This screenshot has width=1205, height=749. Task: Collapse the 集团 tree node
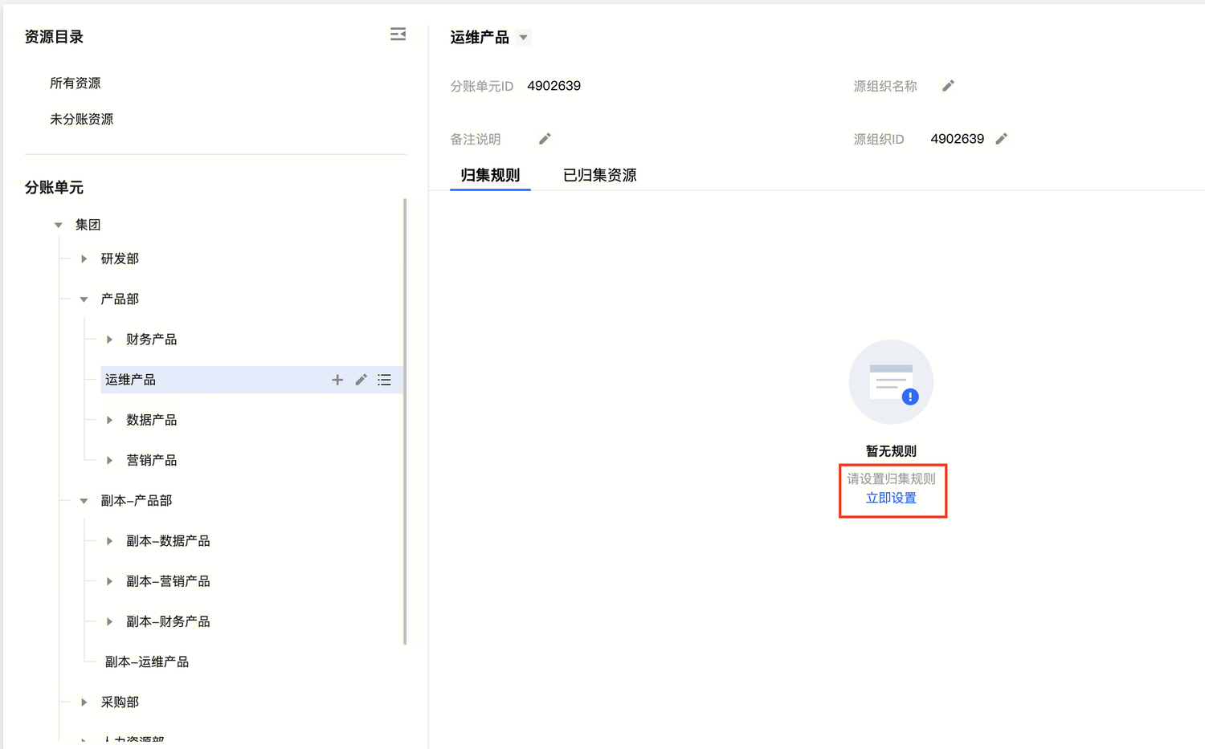[59, 225]
